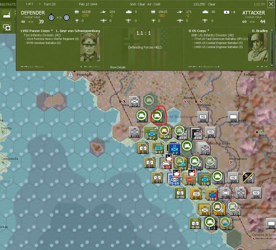This screenshot has height=250, width=276.
Task: Open the L. Geyr von Schweppenburg commander portrait
Action: tap(90, 47)
